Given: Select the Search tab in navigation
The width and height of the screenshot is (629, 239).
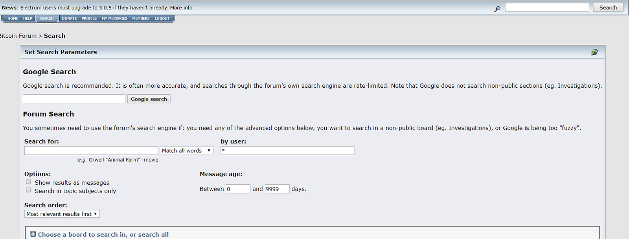Looking at the screenshot, I should [46, 18].
